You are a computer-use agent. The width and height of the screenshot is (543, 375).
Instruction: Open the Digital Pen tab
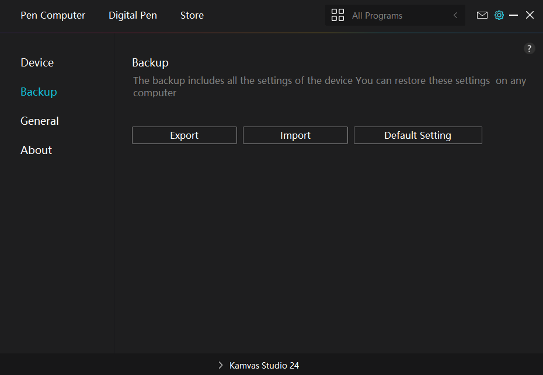coord(133,15)
